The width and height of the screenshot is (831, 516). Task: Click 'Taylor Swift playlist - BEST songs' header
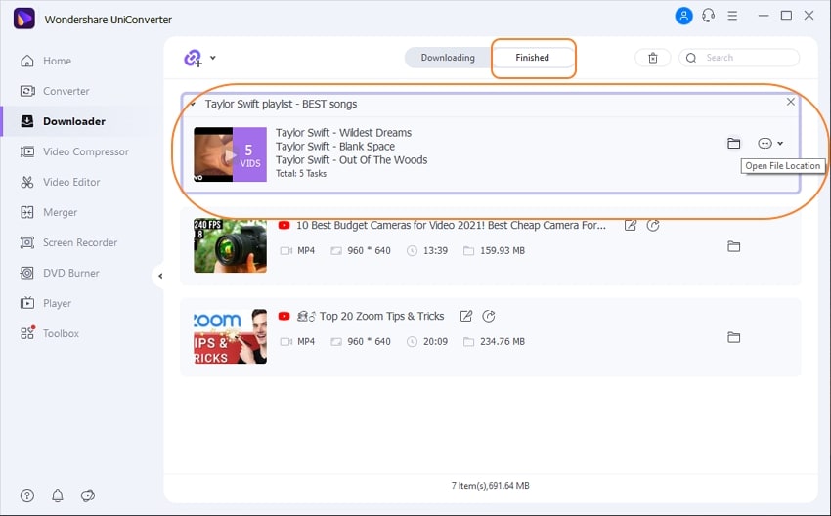click(281, 104)
